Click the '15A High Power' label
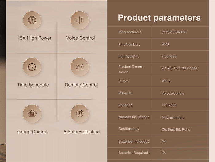 (34, 38)
